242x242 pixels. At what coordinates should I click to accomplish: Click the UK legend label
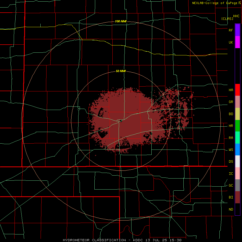pos(231,42)
